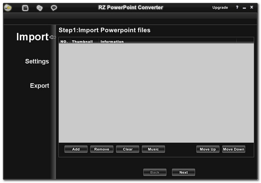Switch to the Settings step
Screen dimensions: 261x183
37,61
